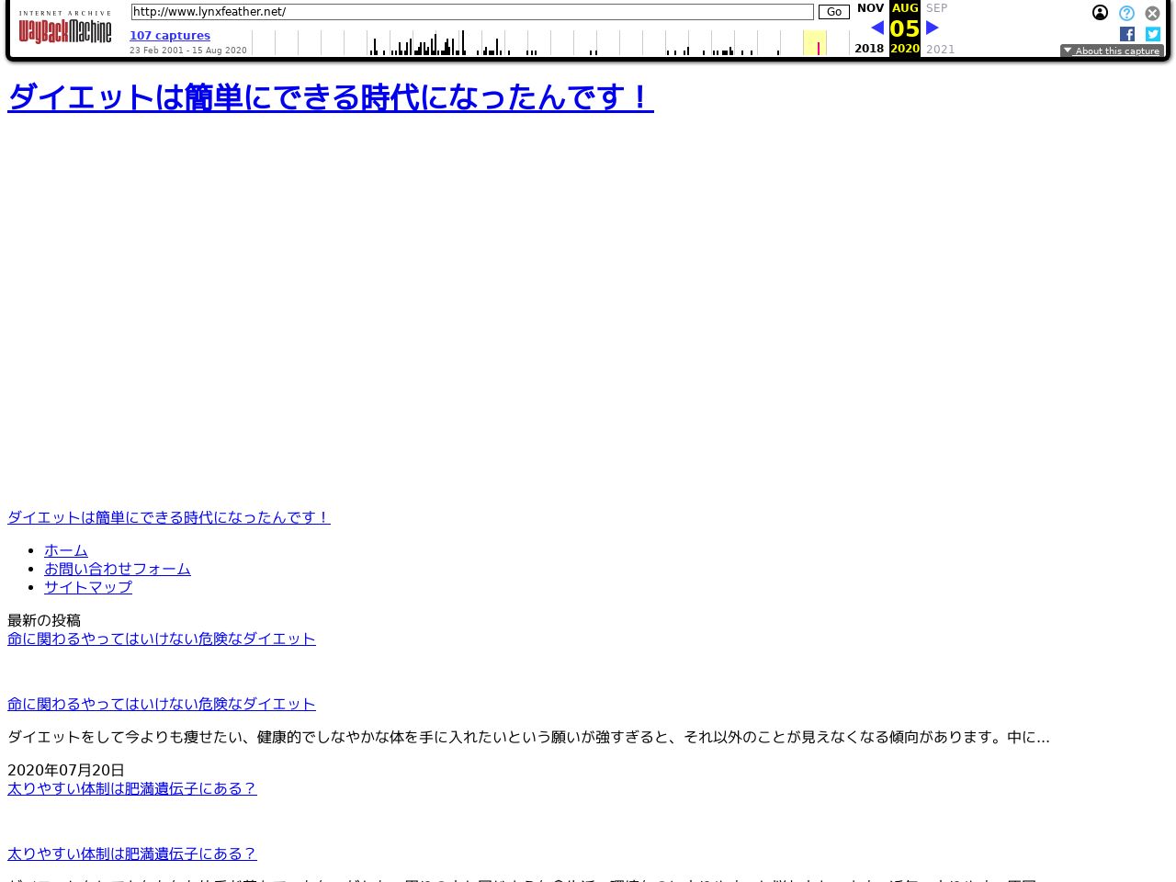Image resolution: width=1176 pixels, height=882 pixels.
Task: Go to previous capture arrow
Action: point(876,28)
